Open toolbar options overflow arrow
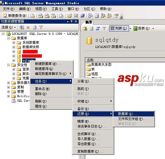165x159 pixels. click(x=122, y=17)
